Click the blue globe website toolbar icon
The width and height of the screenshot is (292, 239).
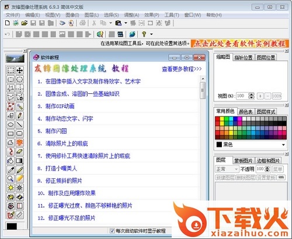click(132, 34)
